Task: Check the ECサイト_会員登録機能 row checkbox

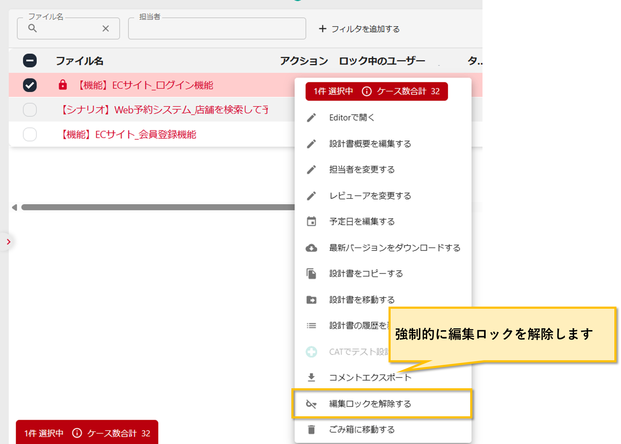Action: (30, 134)
